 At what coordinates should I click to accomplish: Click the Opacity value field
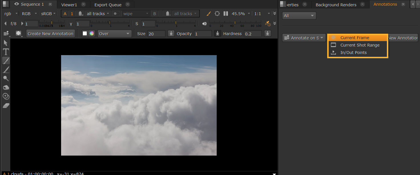203,34
